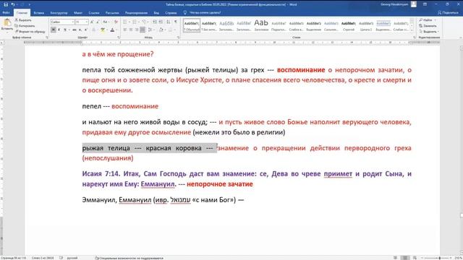
Task: Cut the selection (Вырезать)
Action: (23, 20)
